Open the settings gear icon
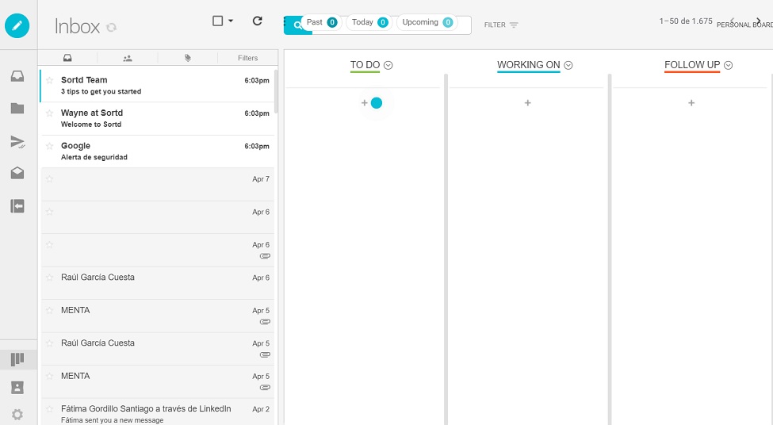The image size is (773, 425). tap(17, 414)
